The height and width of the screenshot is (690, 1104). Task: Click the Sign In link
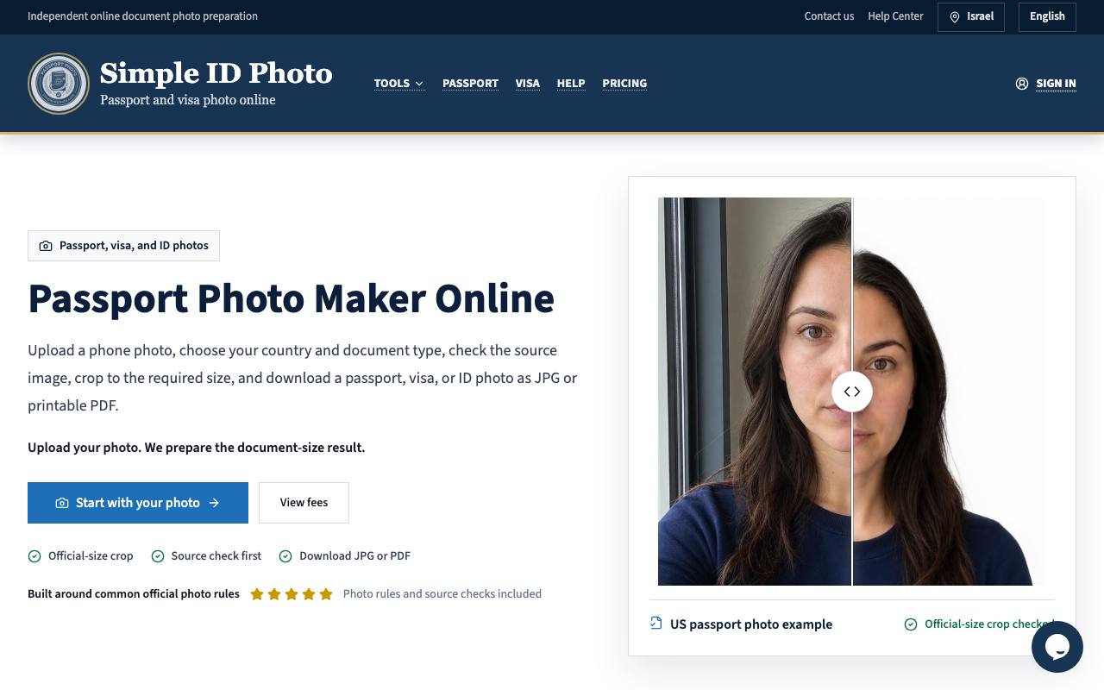click(1056, 84)
